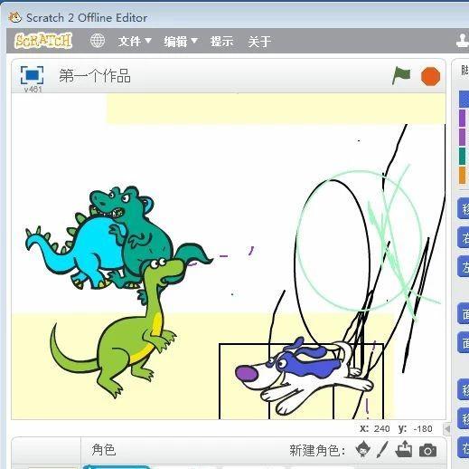The image size is (469, 469).
Task: Open the language globe menu
Action: (x=98, y=41)
